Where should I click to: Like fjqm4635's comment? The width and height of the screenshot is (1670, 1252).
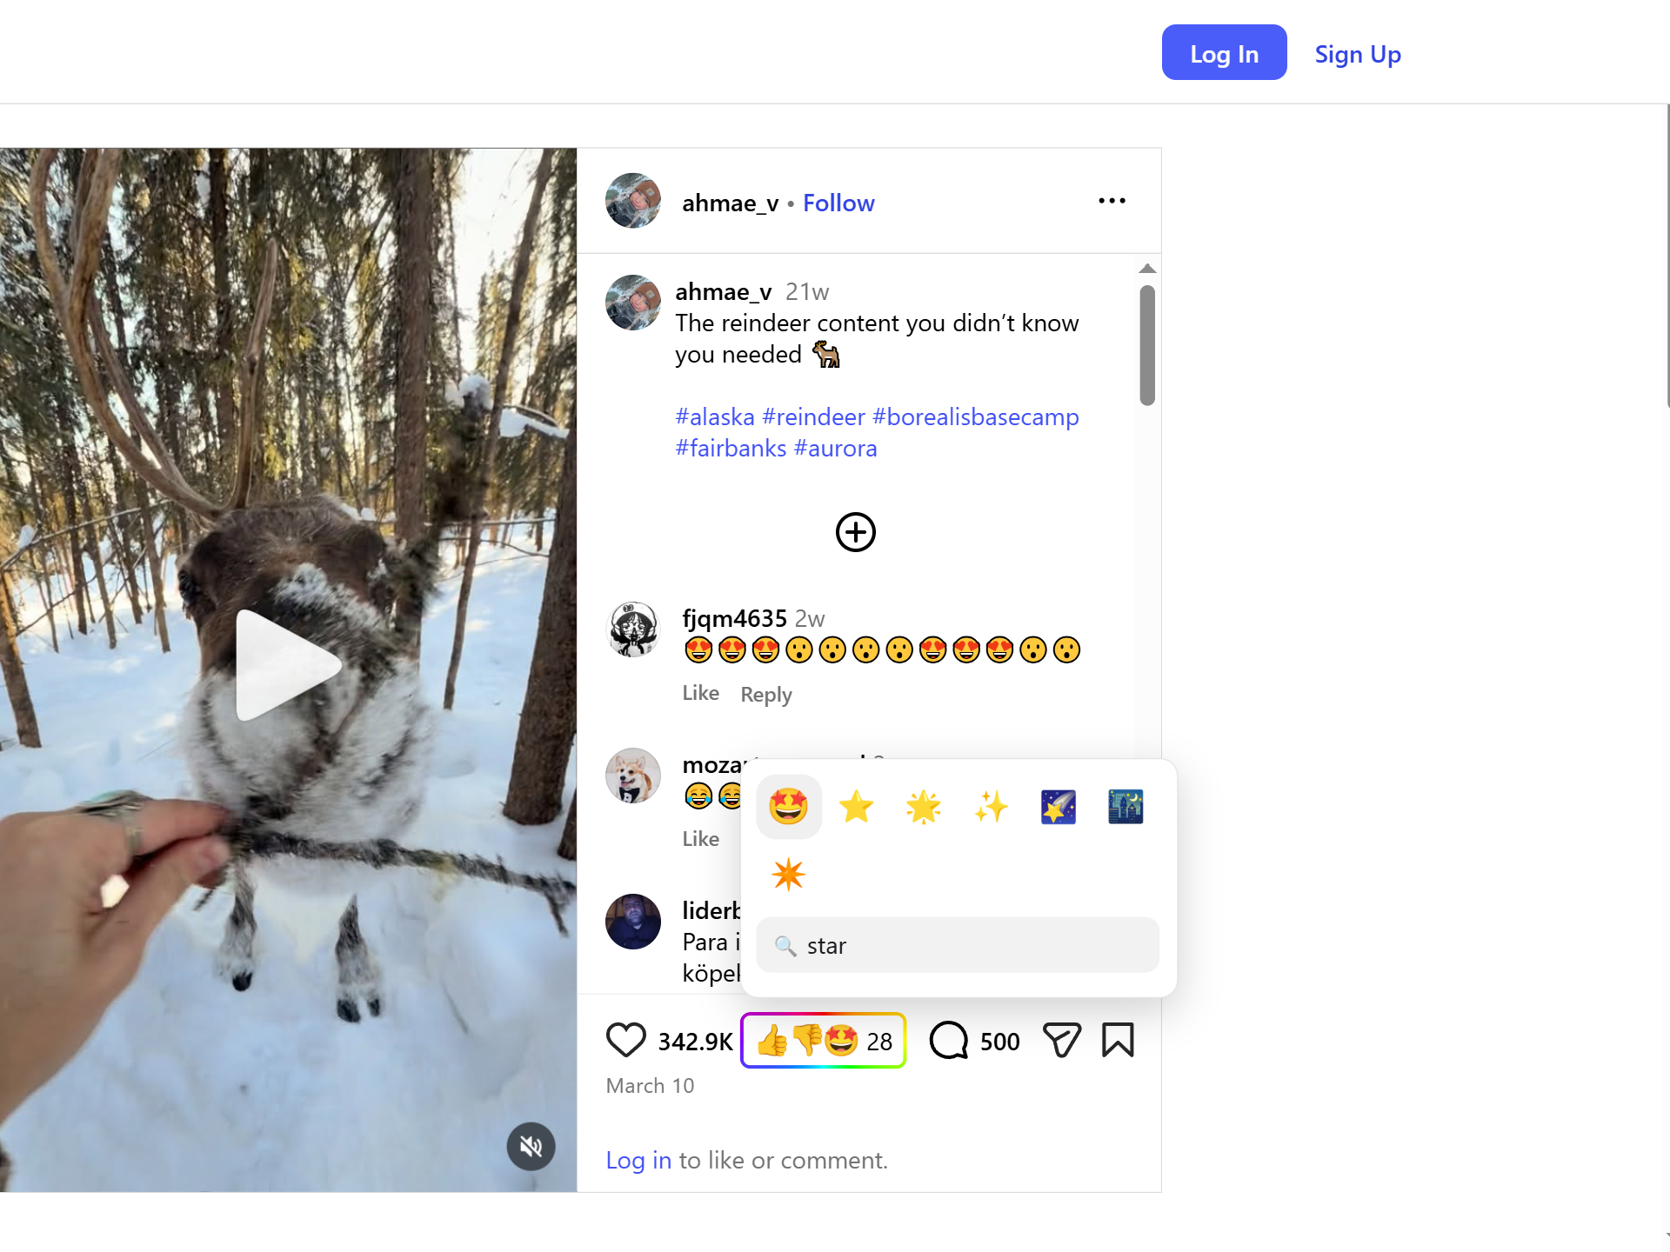click(700, 693)
